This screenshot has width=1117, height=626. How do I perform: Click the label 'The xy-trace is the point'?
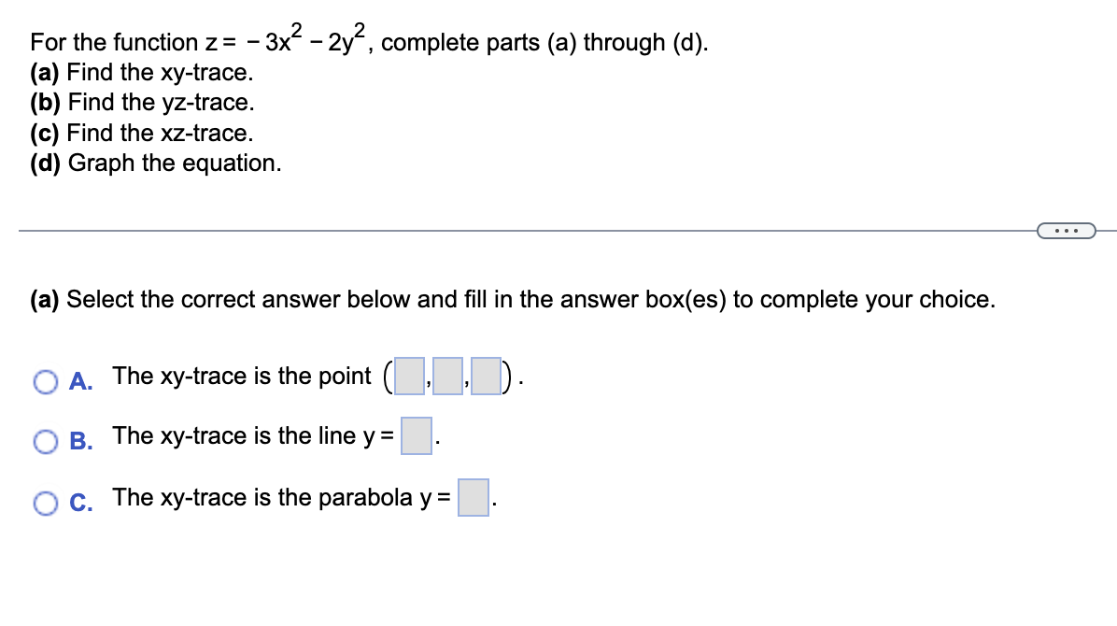pyautogui.click(x=241, y=377)
